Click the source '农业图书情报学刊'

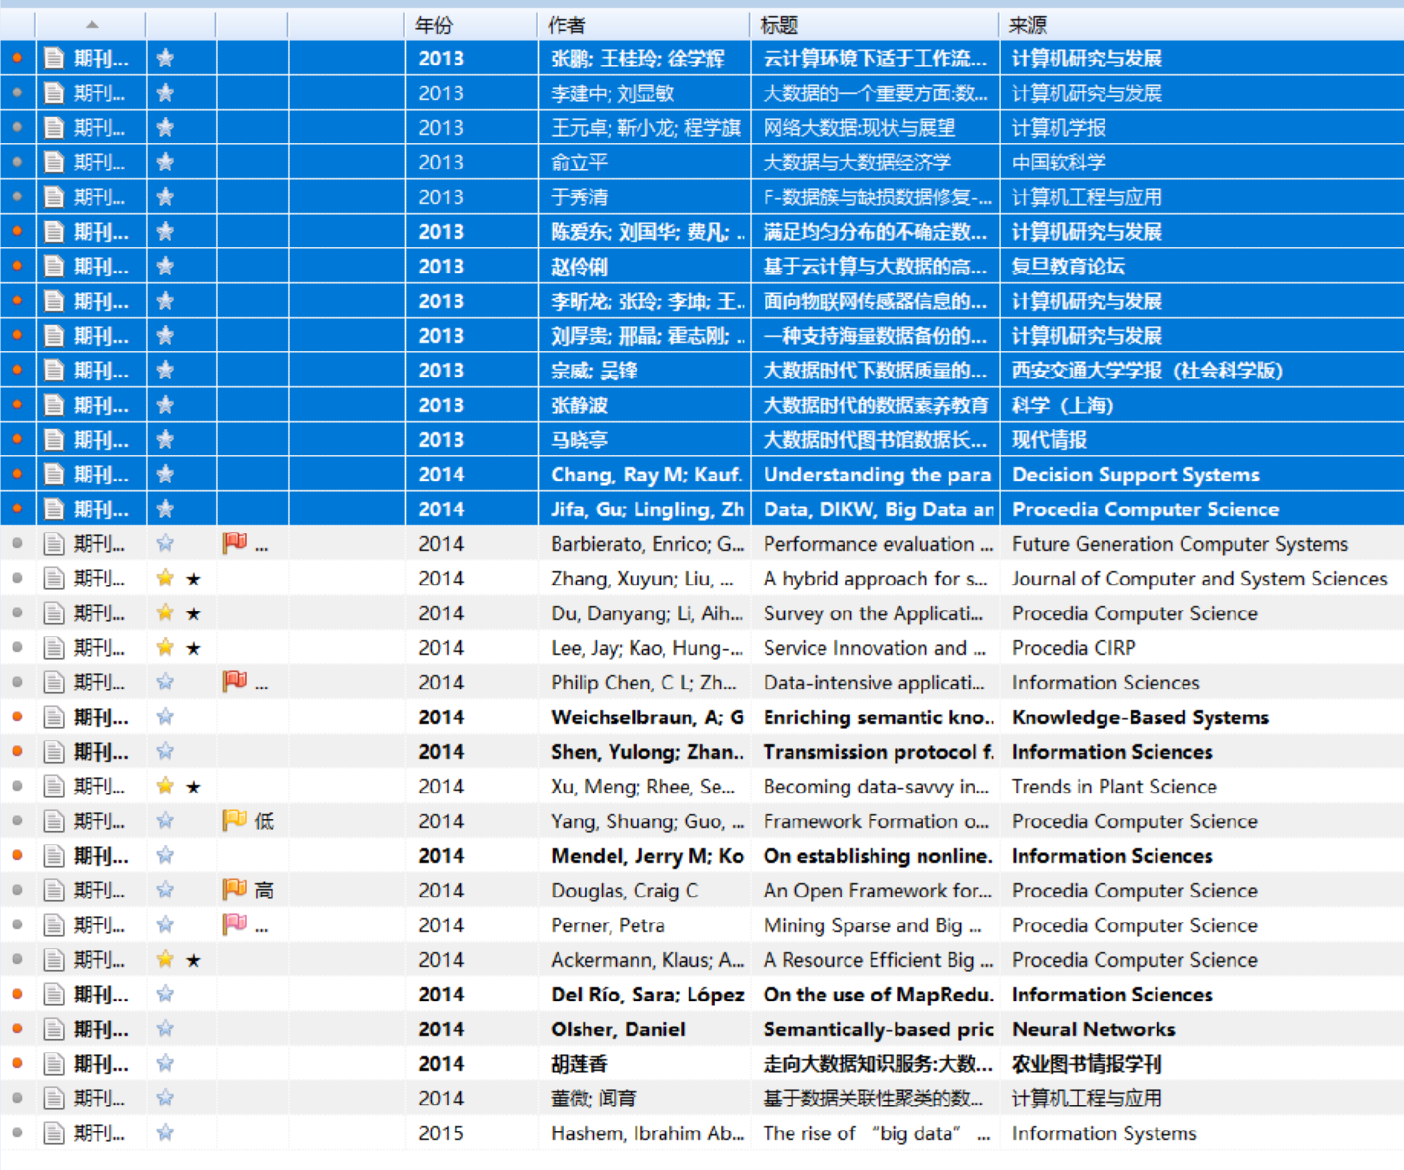tap(1086, 1064)
